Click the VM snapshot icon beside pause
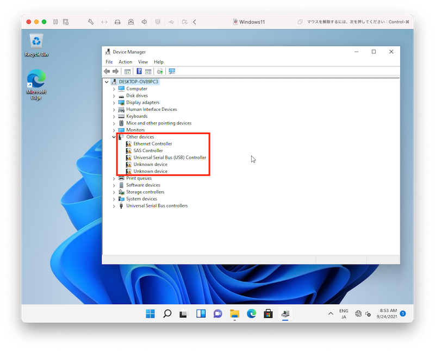This screenshot has width=435, height=351. tap(66, 22)
